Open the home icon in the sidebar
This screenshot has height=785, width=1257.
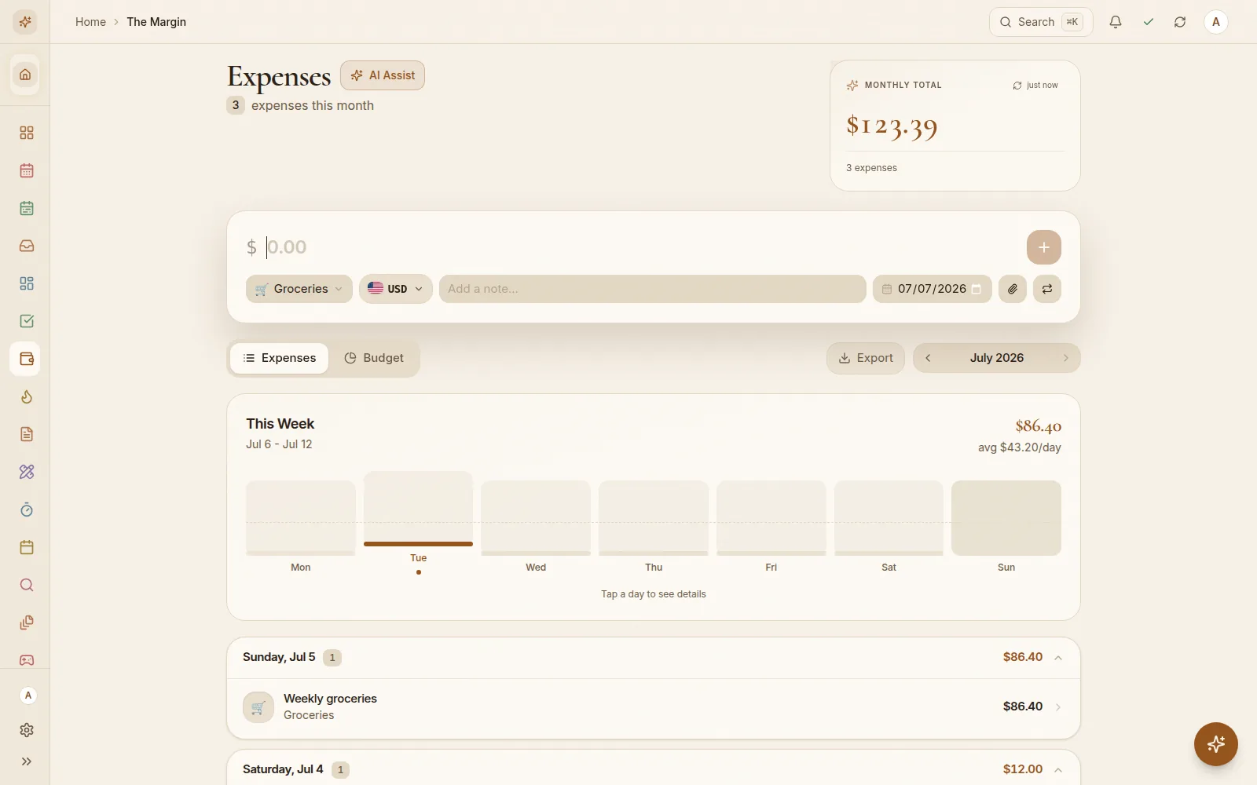[x=25, y=75]
